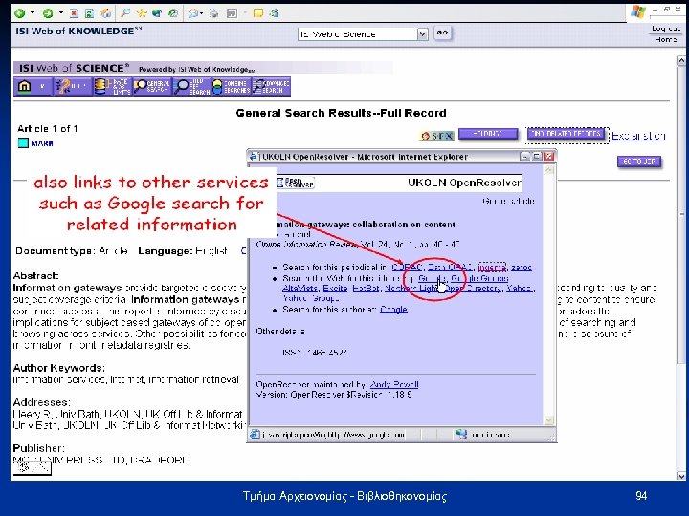689x516 pixels.
Task: Click the 'Article 1 of 1' text
Action: (48, 129)
